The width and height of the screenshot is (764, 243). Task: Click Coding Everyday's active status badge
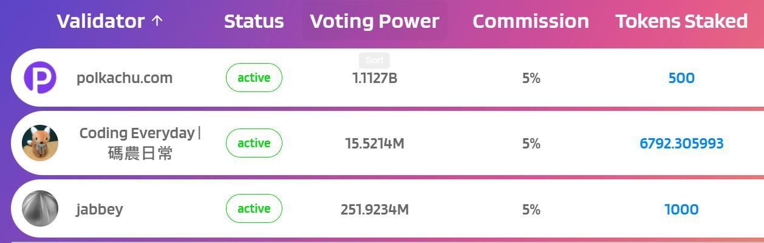click(x=254, y=143)
